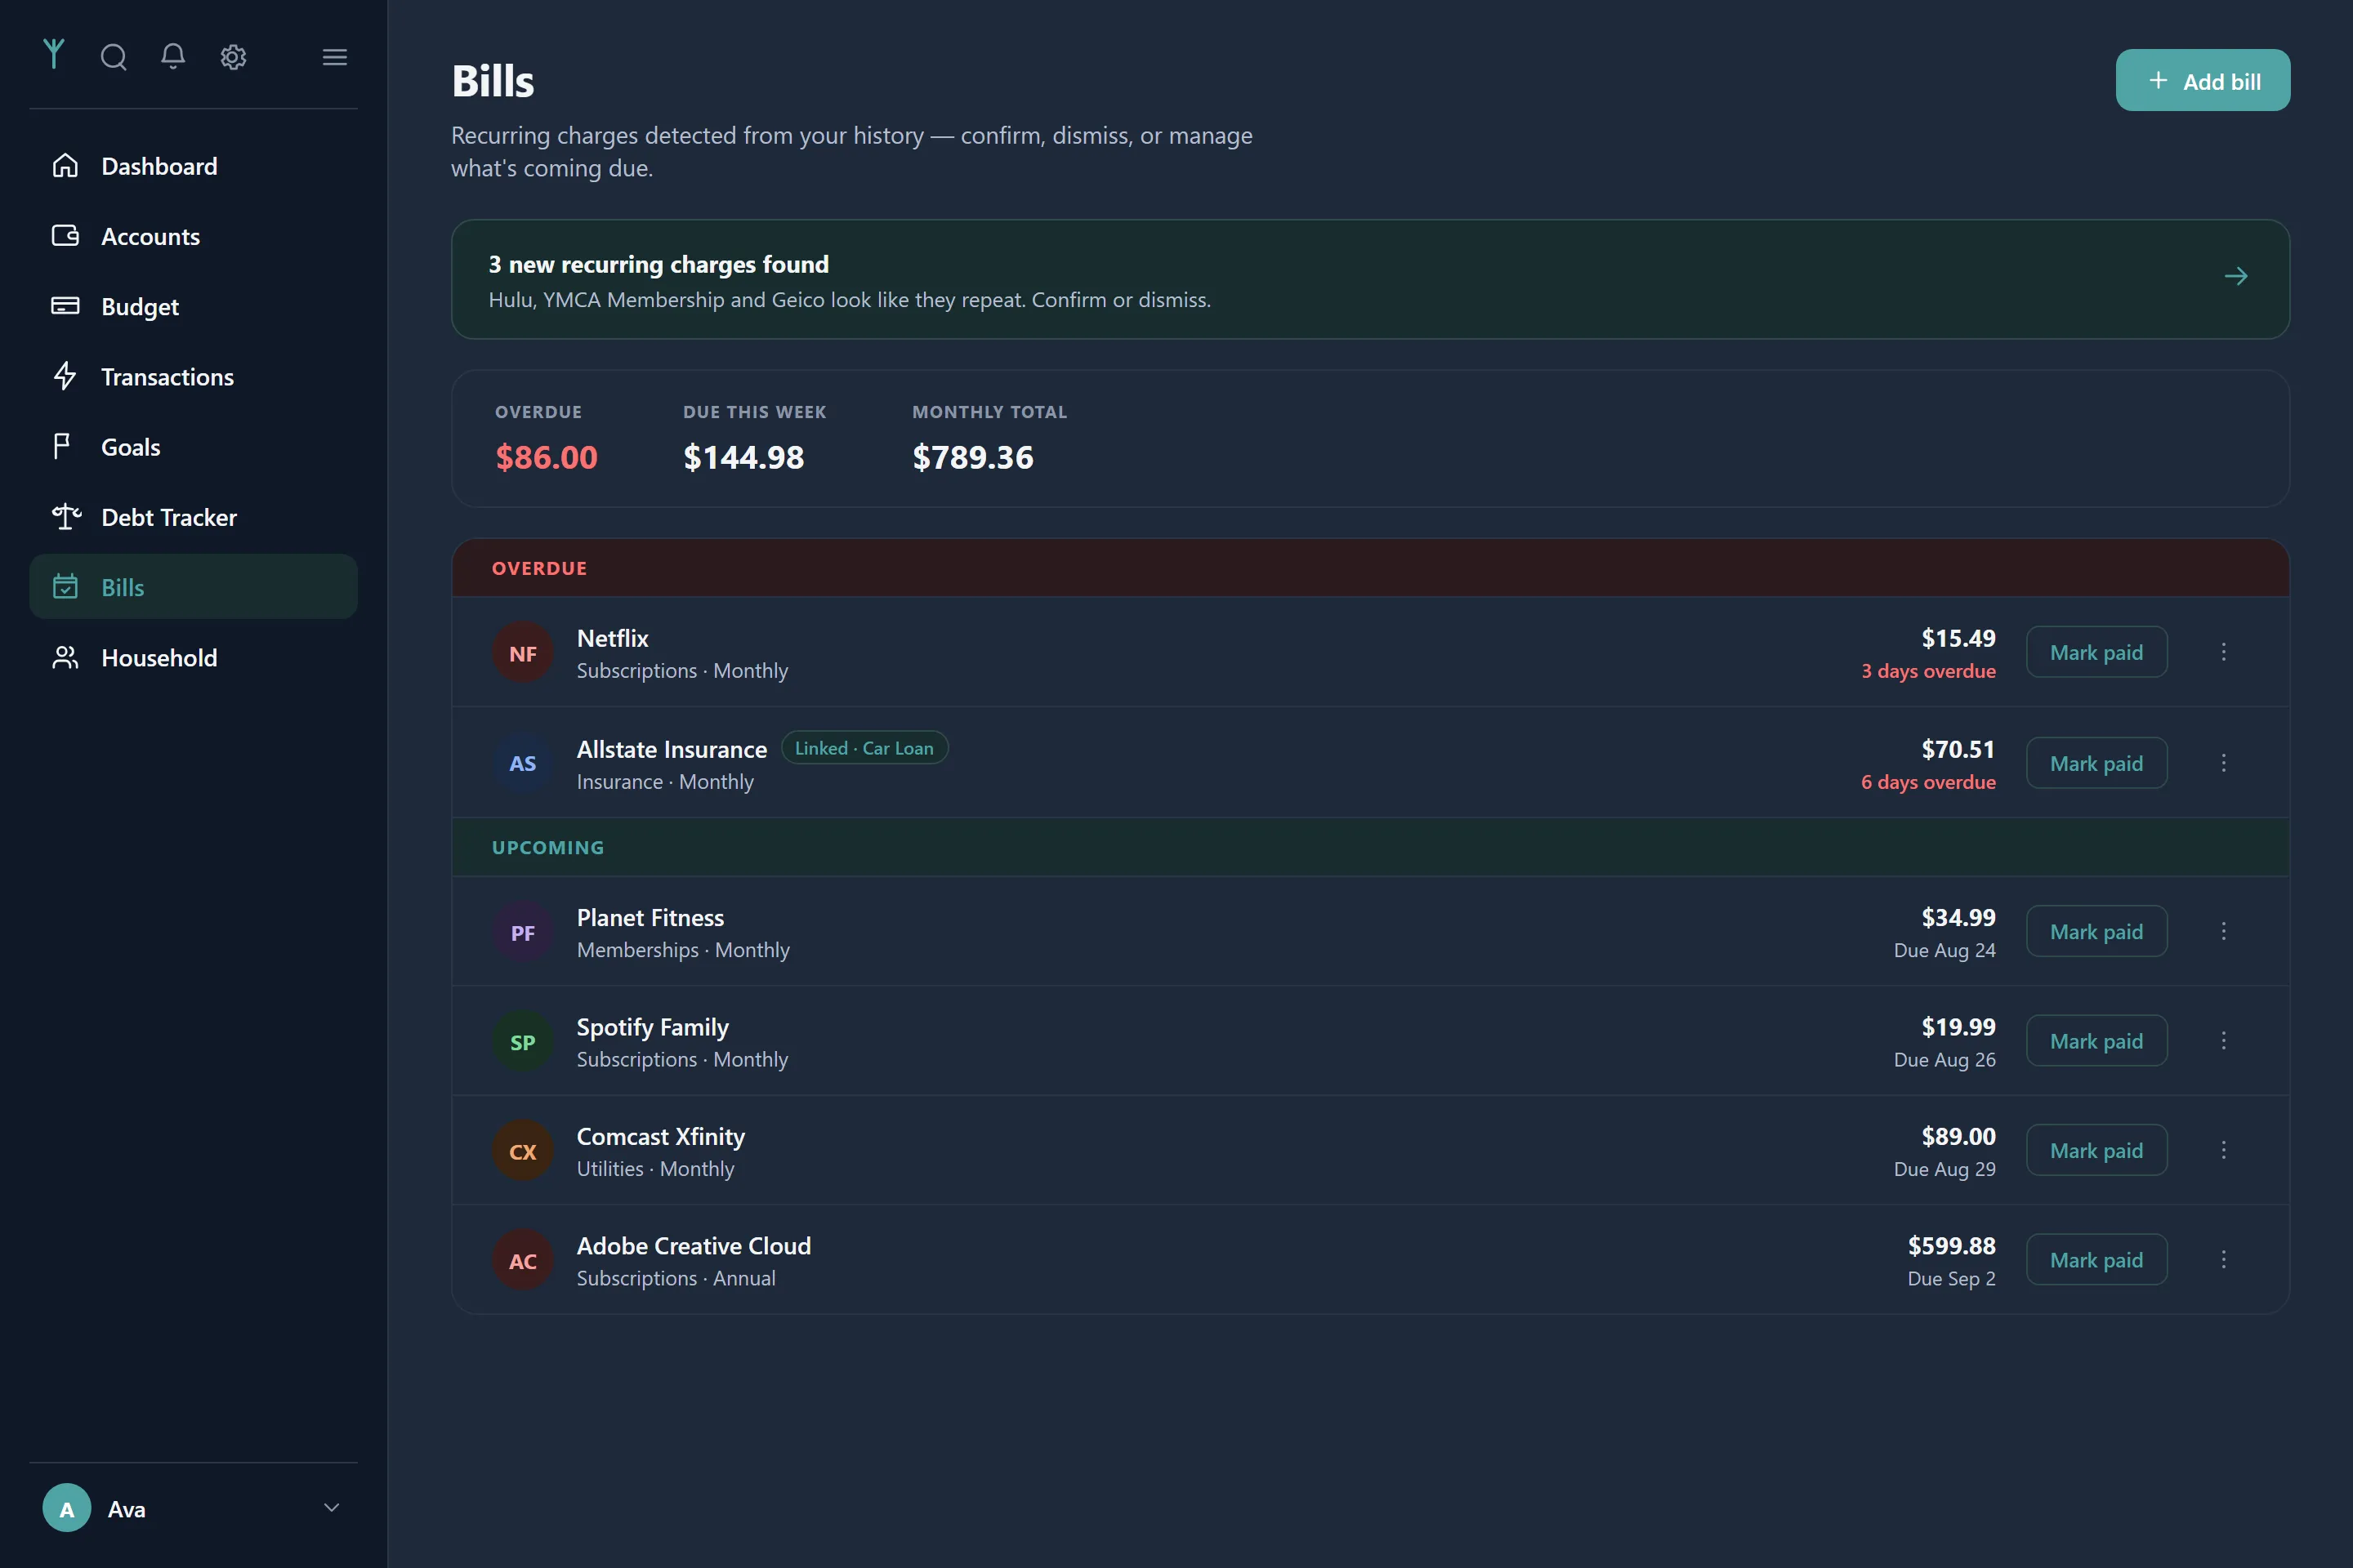This screenshot has height=1568, width=2353.
Task: Click the Dashboard home icon
Action: 65,165
